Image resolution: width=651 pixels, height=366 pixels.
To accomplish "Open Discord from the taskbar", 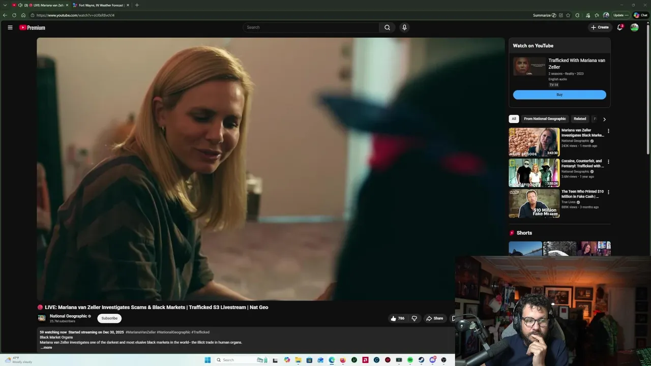I will (x=432, y=360).
